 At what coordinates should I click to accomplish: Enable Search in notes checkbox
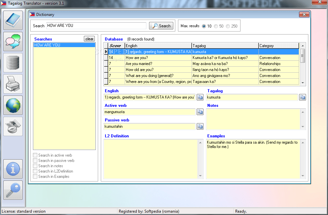[35, 166]
